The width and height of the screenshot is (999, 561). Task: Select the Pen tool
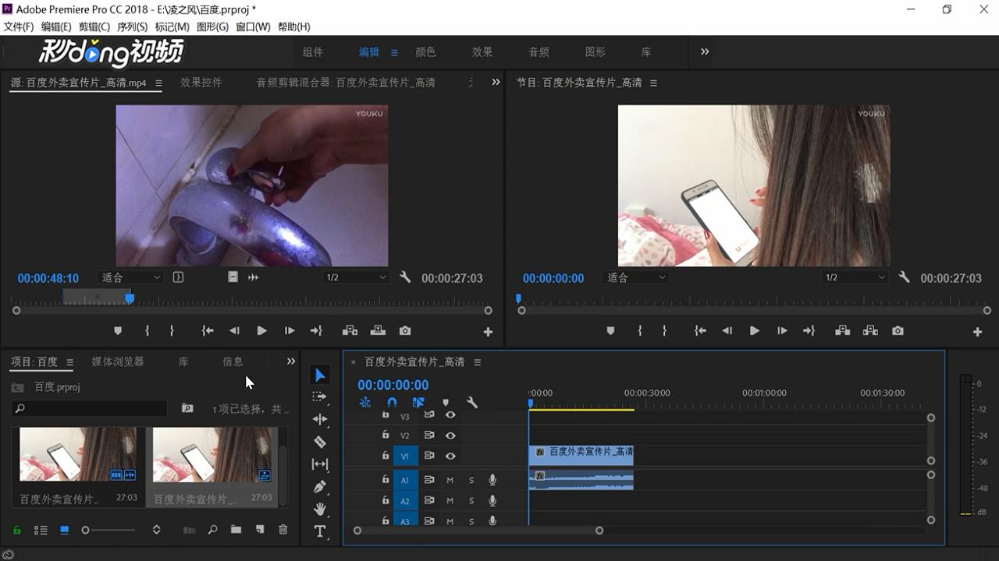point(320,487)
